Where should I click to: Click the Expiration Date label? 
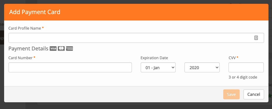tap(154, 58)
